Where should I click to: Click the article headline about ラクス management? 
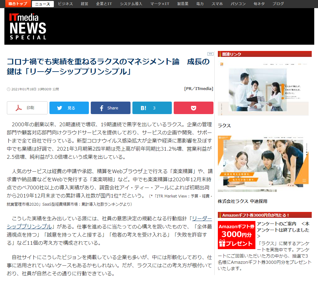108,67
